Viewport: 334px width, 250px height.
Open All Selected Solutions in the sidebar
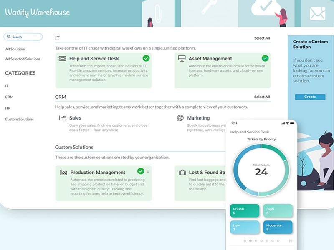tap(23, 59)
